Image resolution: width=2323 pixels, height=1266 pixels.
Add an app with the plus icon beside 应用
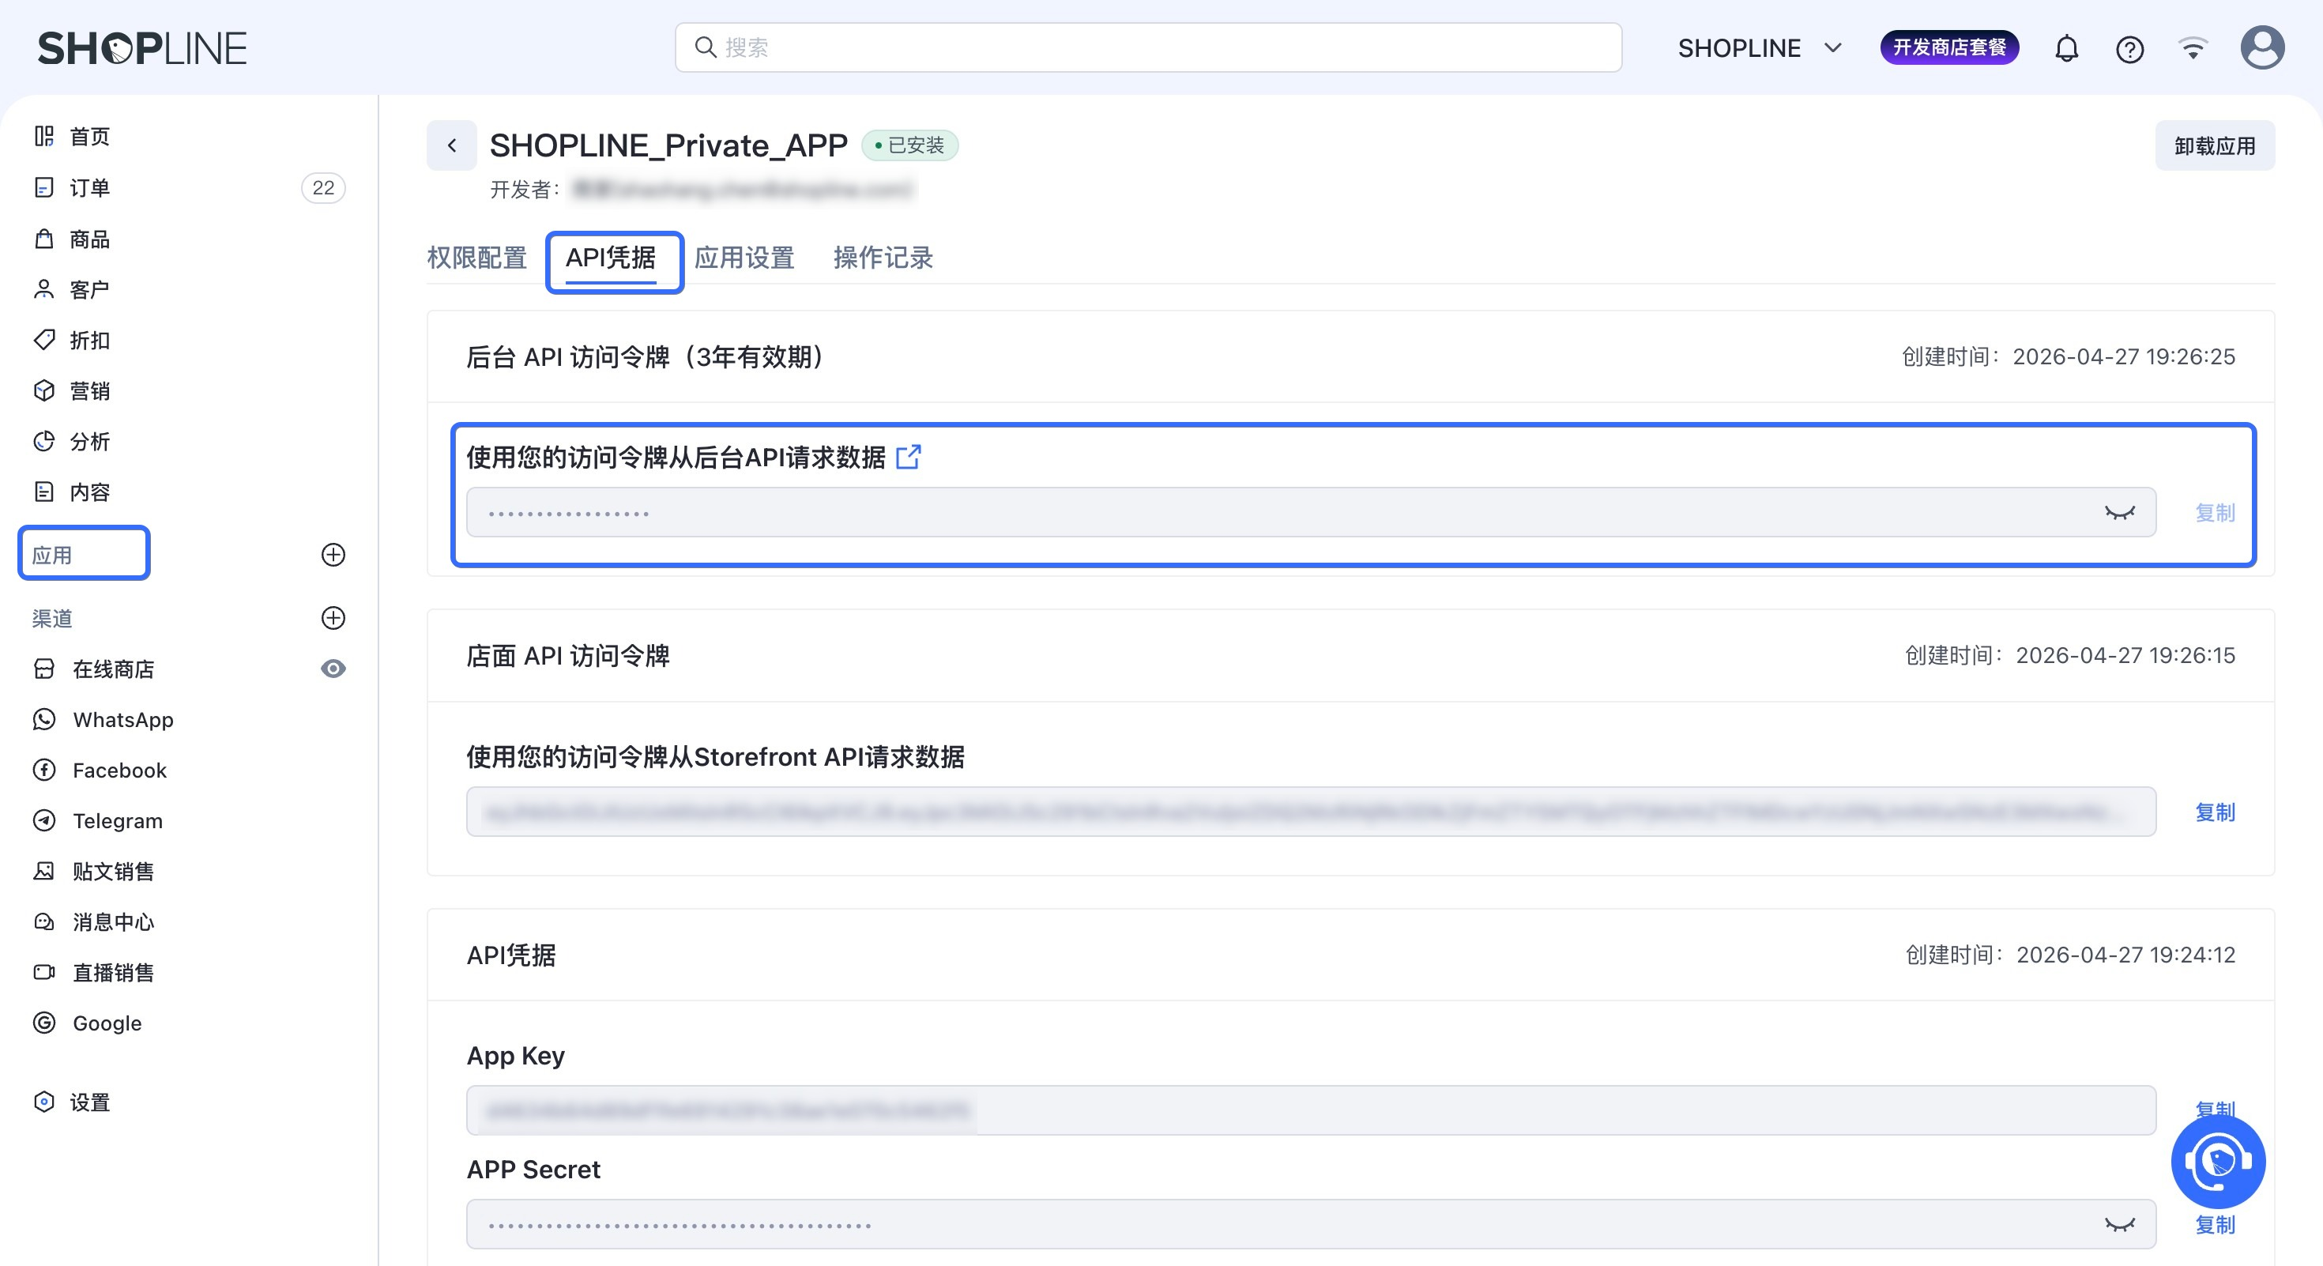333,555
